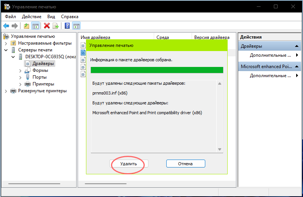The height and width of the screenshot is (197, 303).
Task: Expand the Принтеры node
Action: [x=20, y=84]
